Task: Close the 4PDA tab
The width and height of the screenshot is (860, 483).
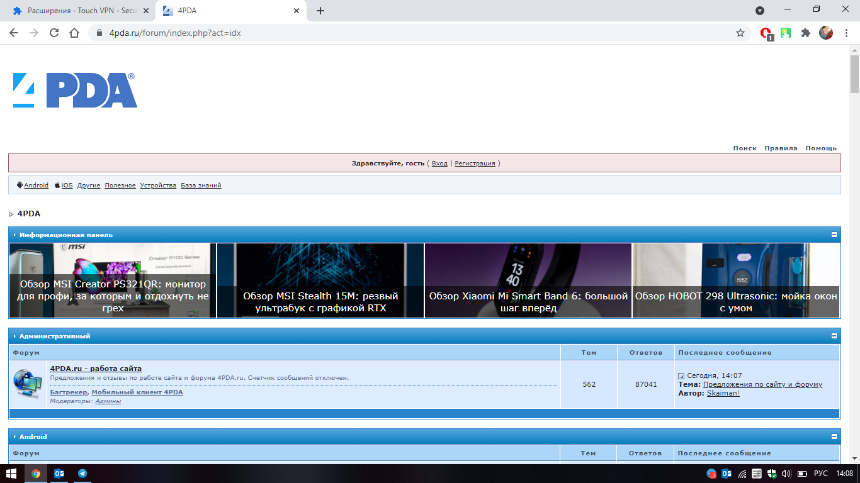Action: 297,11
